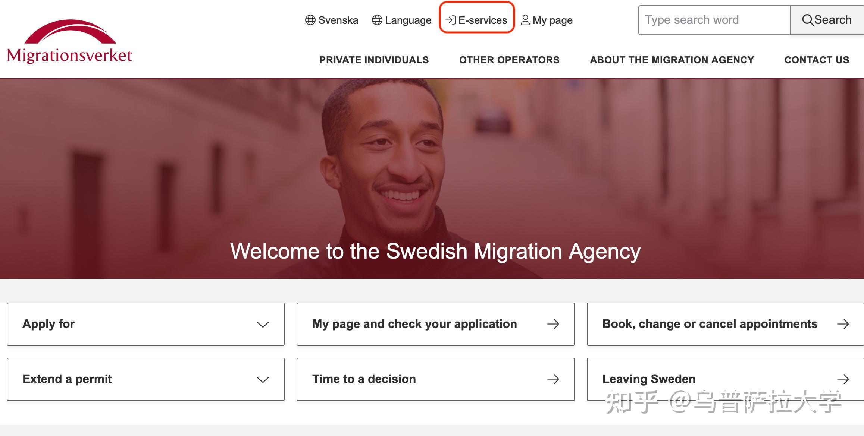
Task: Click the magnifying glass icon in Search button
Action: coord(808,20)
